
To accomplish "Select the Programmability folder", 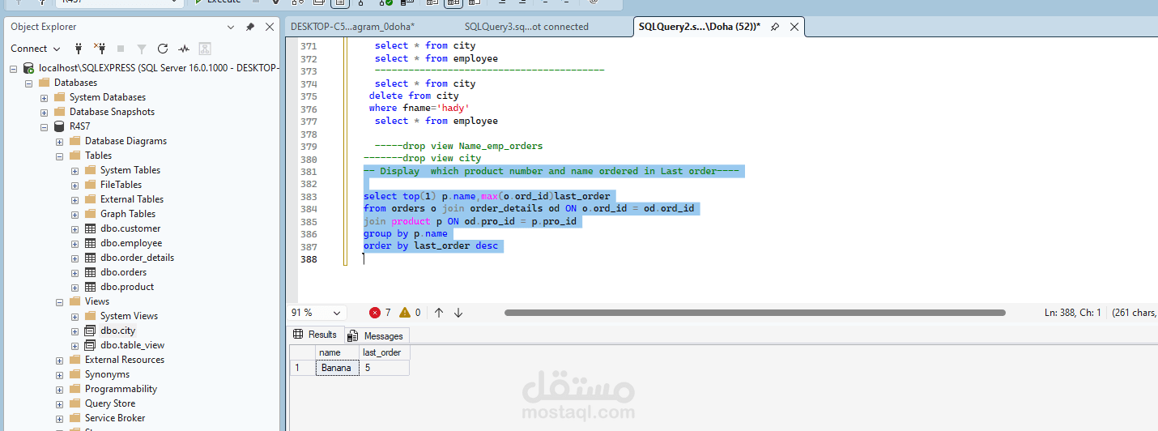I will coord(121,389).
